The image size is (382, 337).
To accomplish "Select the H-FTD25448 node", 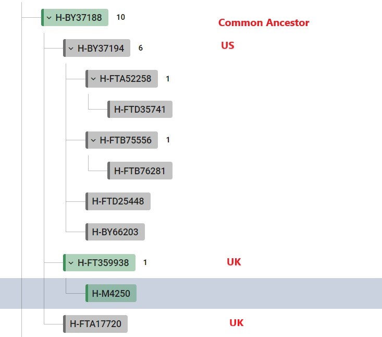I will (x=118, y=201).
